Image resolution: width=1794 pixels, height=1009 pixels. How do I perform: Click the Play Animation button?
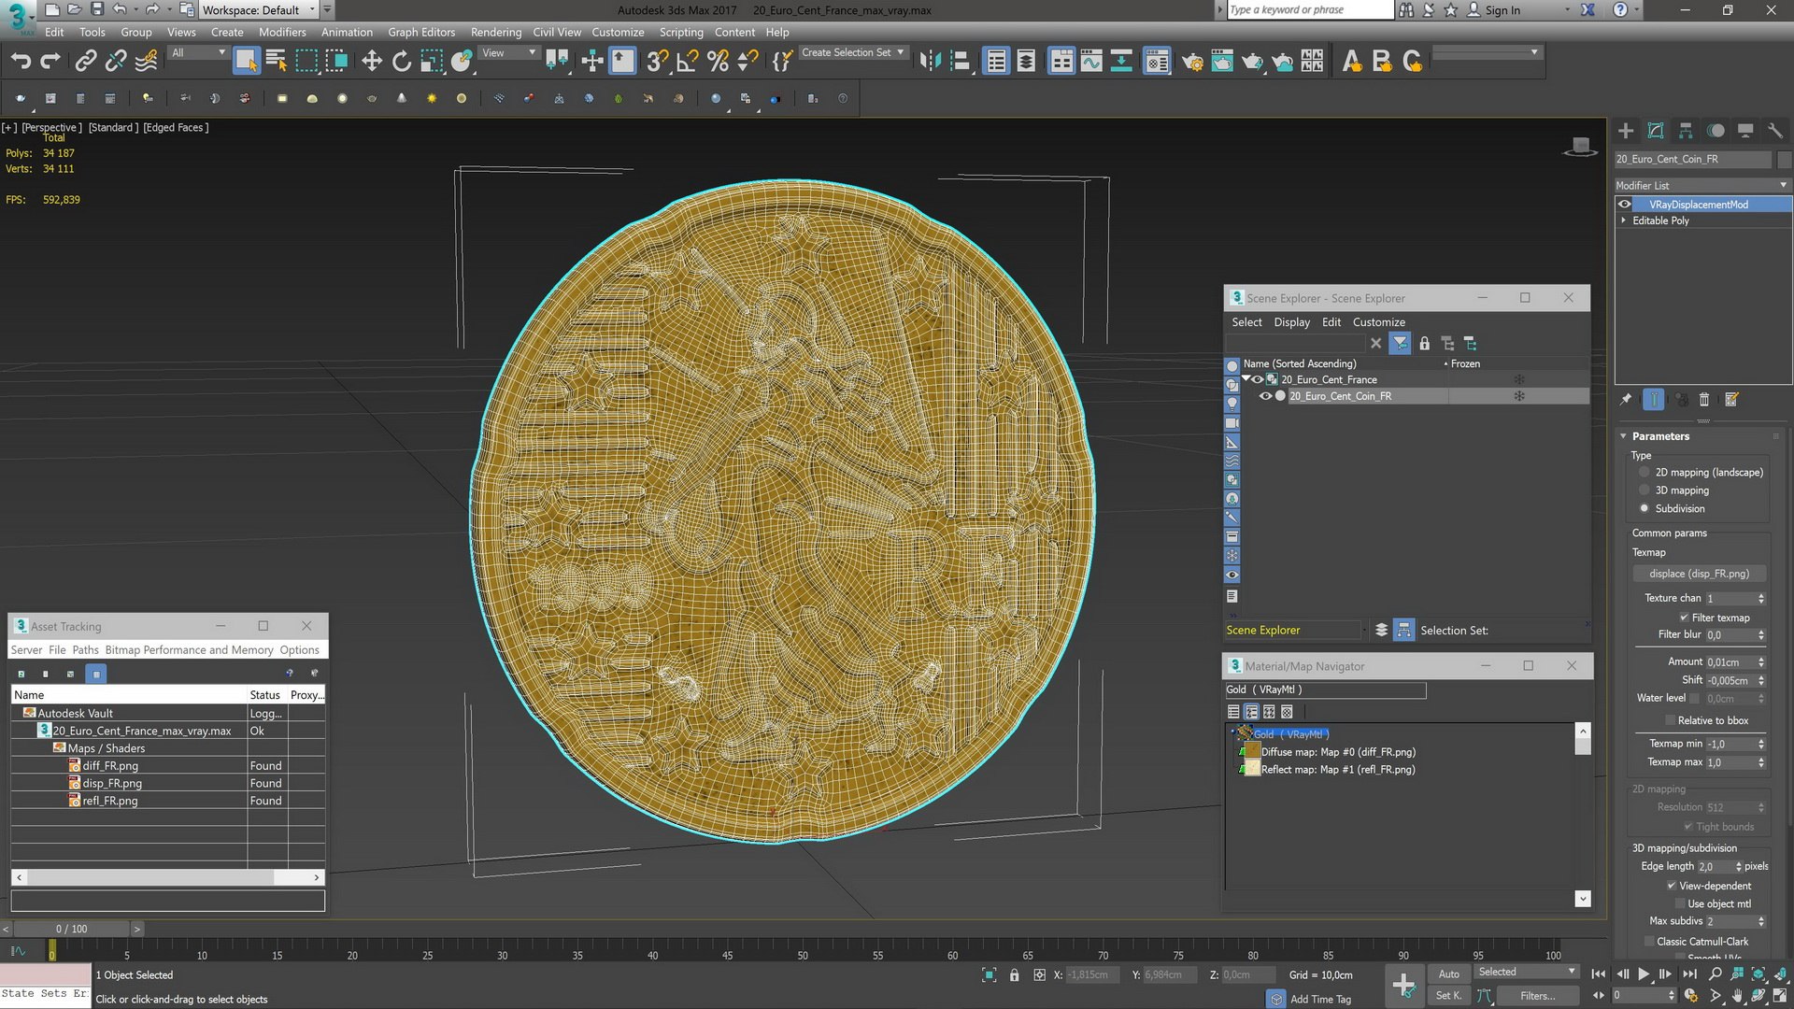pos(1644,973)
